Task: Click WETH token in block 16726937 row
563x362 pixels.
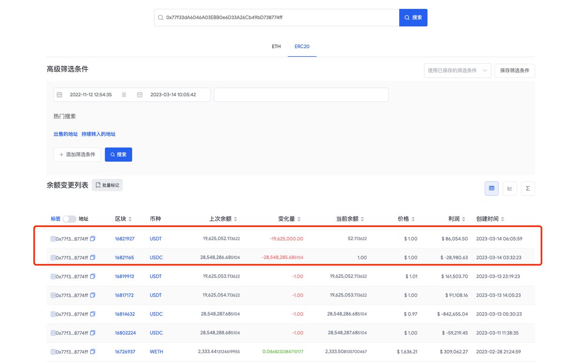Action: [156, 351]
